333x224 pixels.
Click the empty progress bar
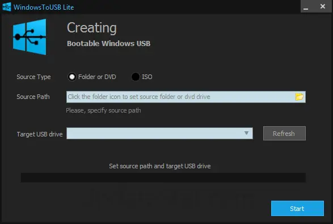click(x=163, y=177)
